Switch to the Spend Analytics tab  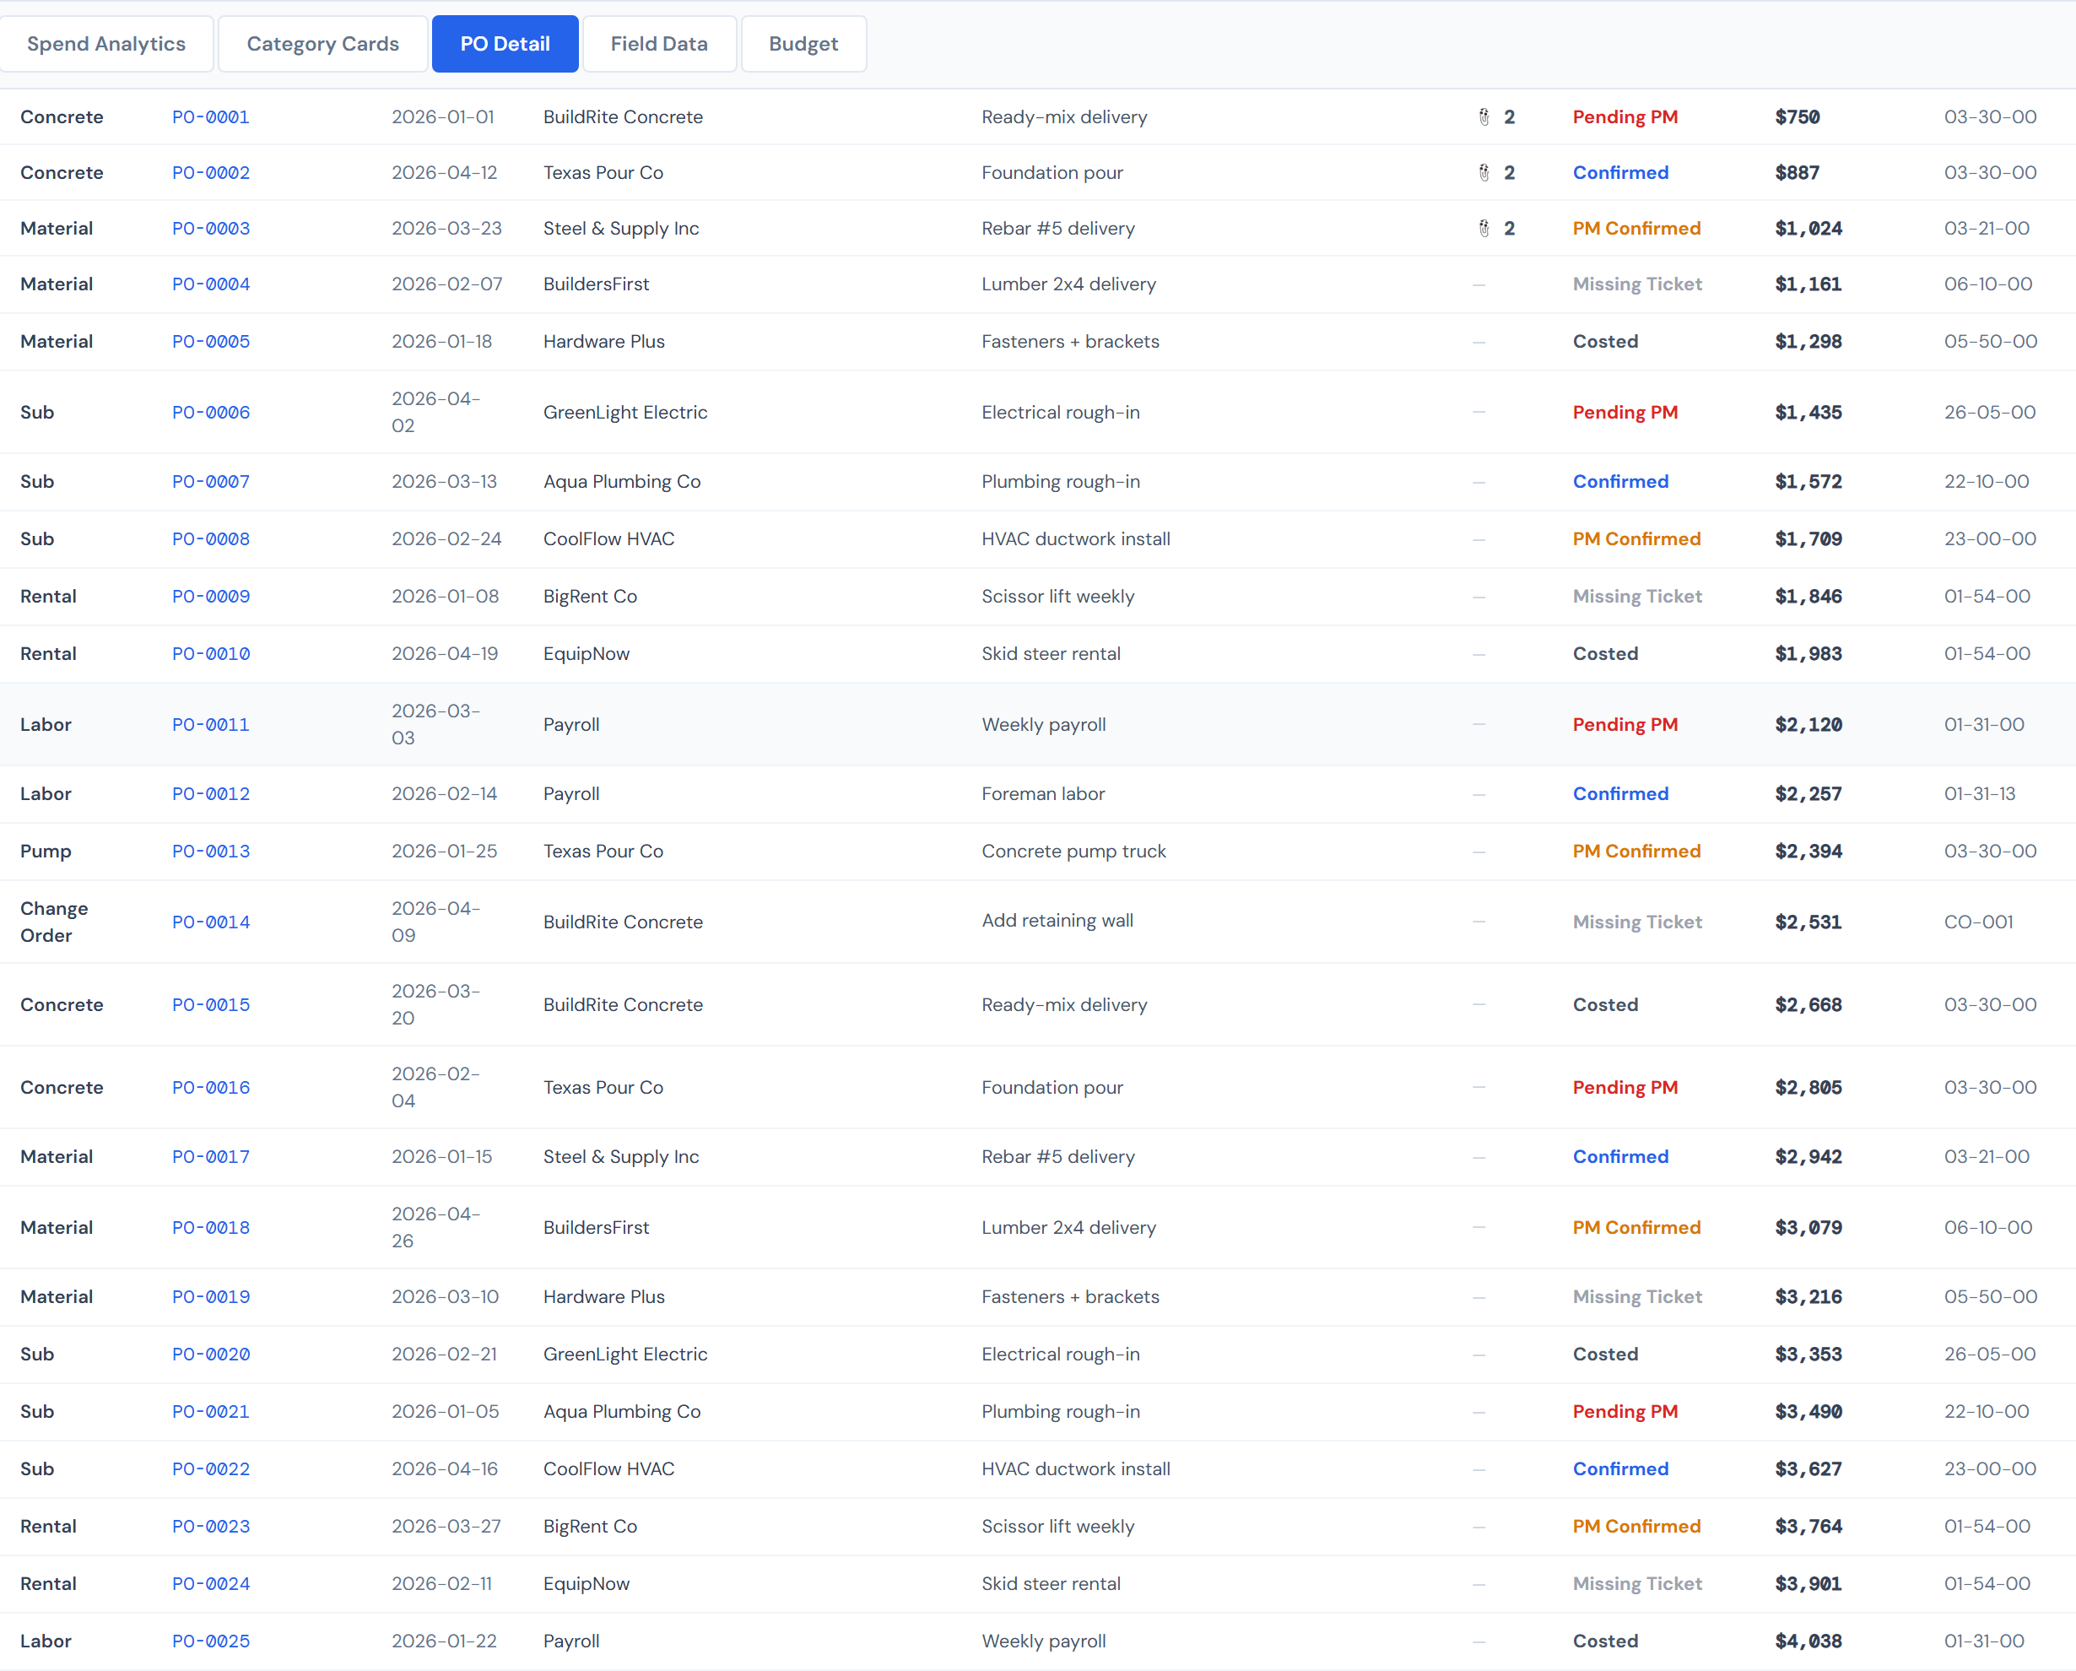coord(106,43)
